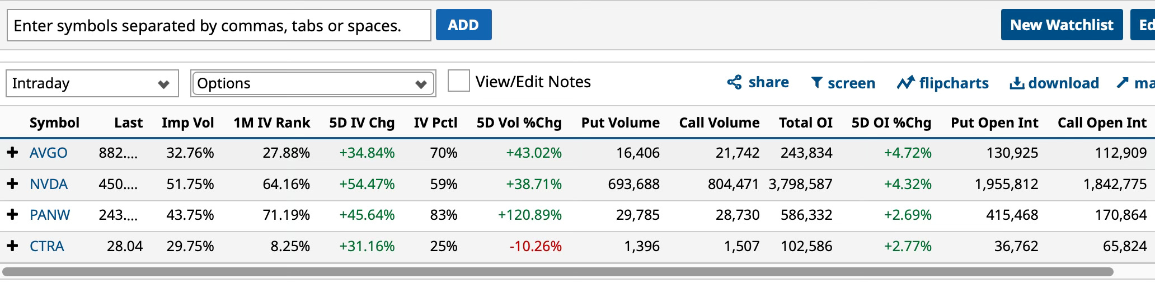Sort by the 1M IV Rank header

[271, 122]
